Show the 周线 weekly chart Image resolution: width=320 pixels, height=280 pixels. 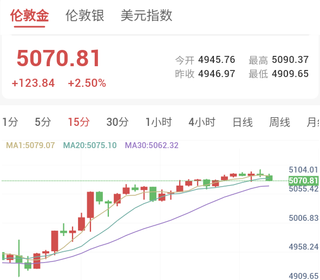coord(279,122)
